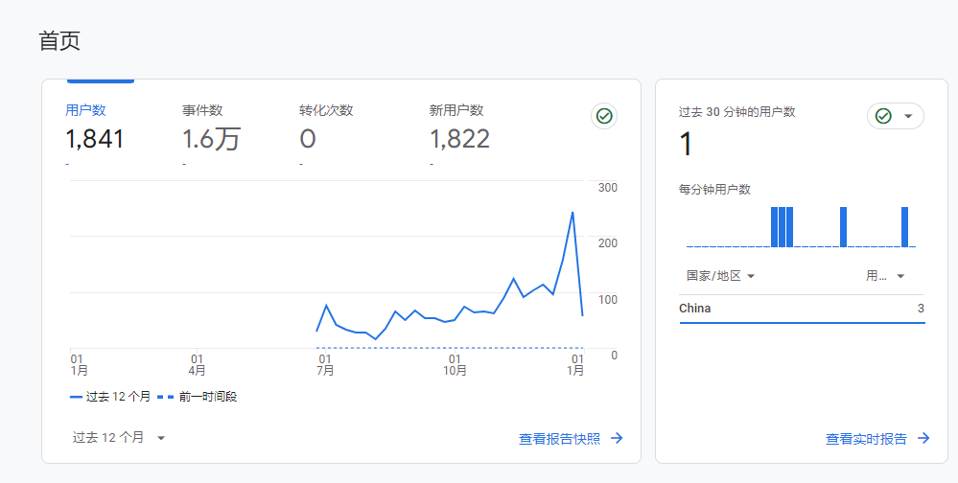Viewport: 958px width, 483px height.
Task: Switch to the 转化次数 metric tab
Action: [326, 129]
